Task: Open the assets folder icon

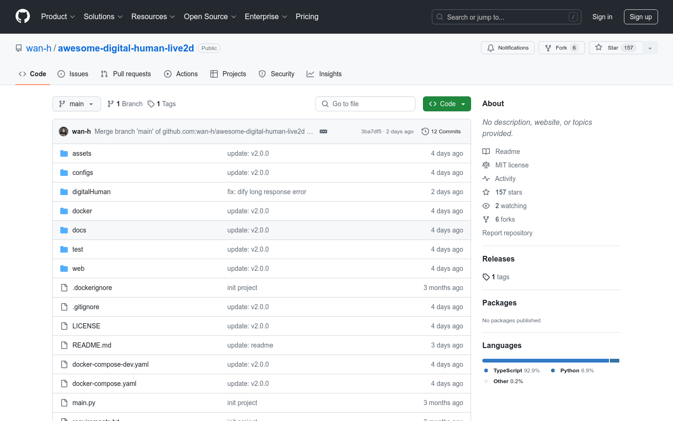Action: click(64, 153)
